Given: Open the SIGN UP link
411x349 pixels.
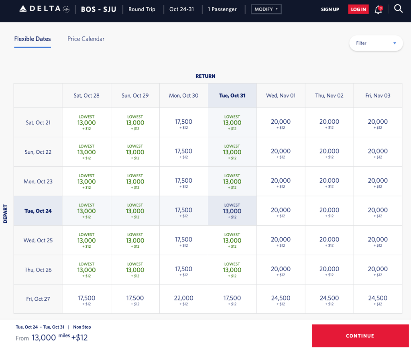Looking at the screenshot, I should [x=330, y=9].
